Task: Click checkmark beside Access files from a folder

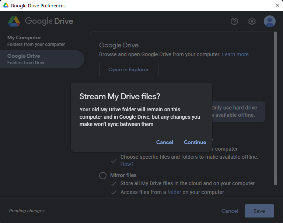Action: click(x=114, y=193)
